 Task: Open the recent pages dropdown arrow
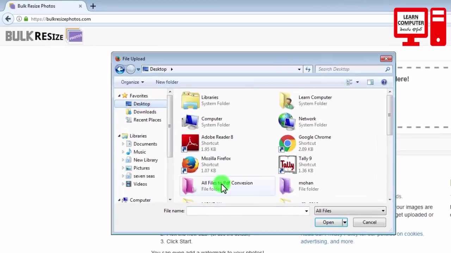point(138,69)
